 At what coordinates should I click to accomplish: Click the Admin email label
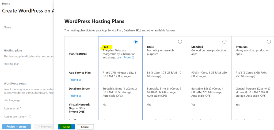pyautogui.click(x=11, y=108)
